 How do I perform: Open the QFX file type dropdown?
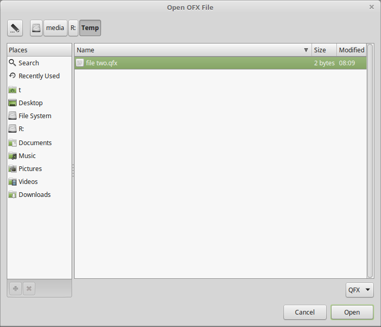tap(359, 290)
